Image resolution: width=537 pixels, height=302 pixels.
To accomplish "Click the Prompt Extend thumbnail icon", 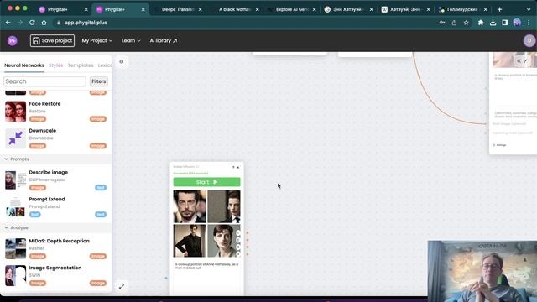I will (x=15, y=207).
